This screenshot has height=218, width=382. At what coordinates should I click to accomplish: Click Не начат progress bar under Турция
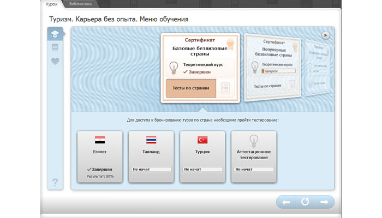coord(202,169)
